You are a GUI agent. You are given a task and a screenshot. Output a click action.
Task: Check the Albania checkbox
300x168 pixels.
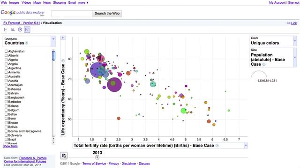[x=6, y=56]
